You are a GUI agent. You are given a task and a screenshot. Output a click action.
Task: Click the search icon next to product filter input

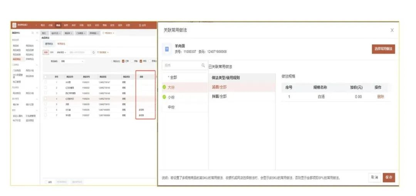(93, 52)
